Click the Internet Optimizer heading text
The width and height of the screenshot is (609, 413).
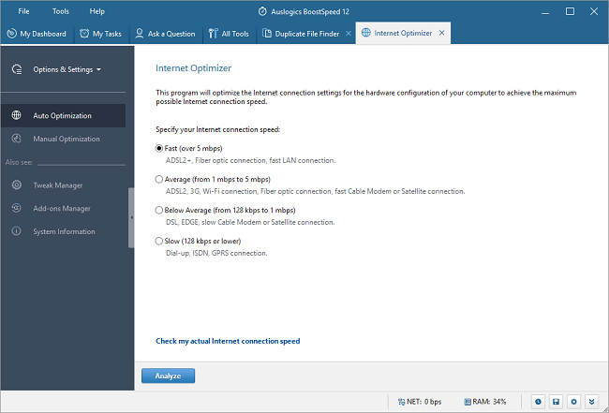(x=193, y=68)
